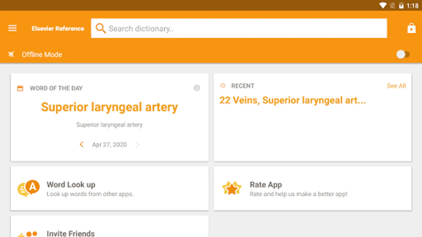Open the Rate App card

(x=313, y=188)
